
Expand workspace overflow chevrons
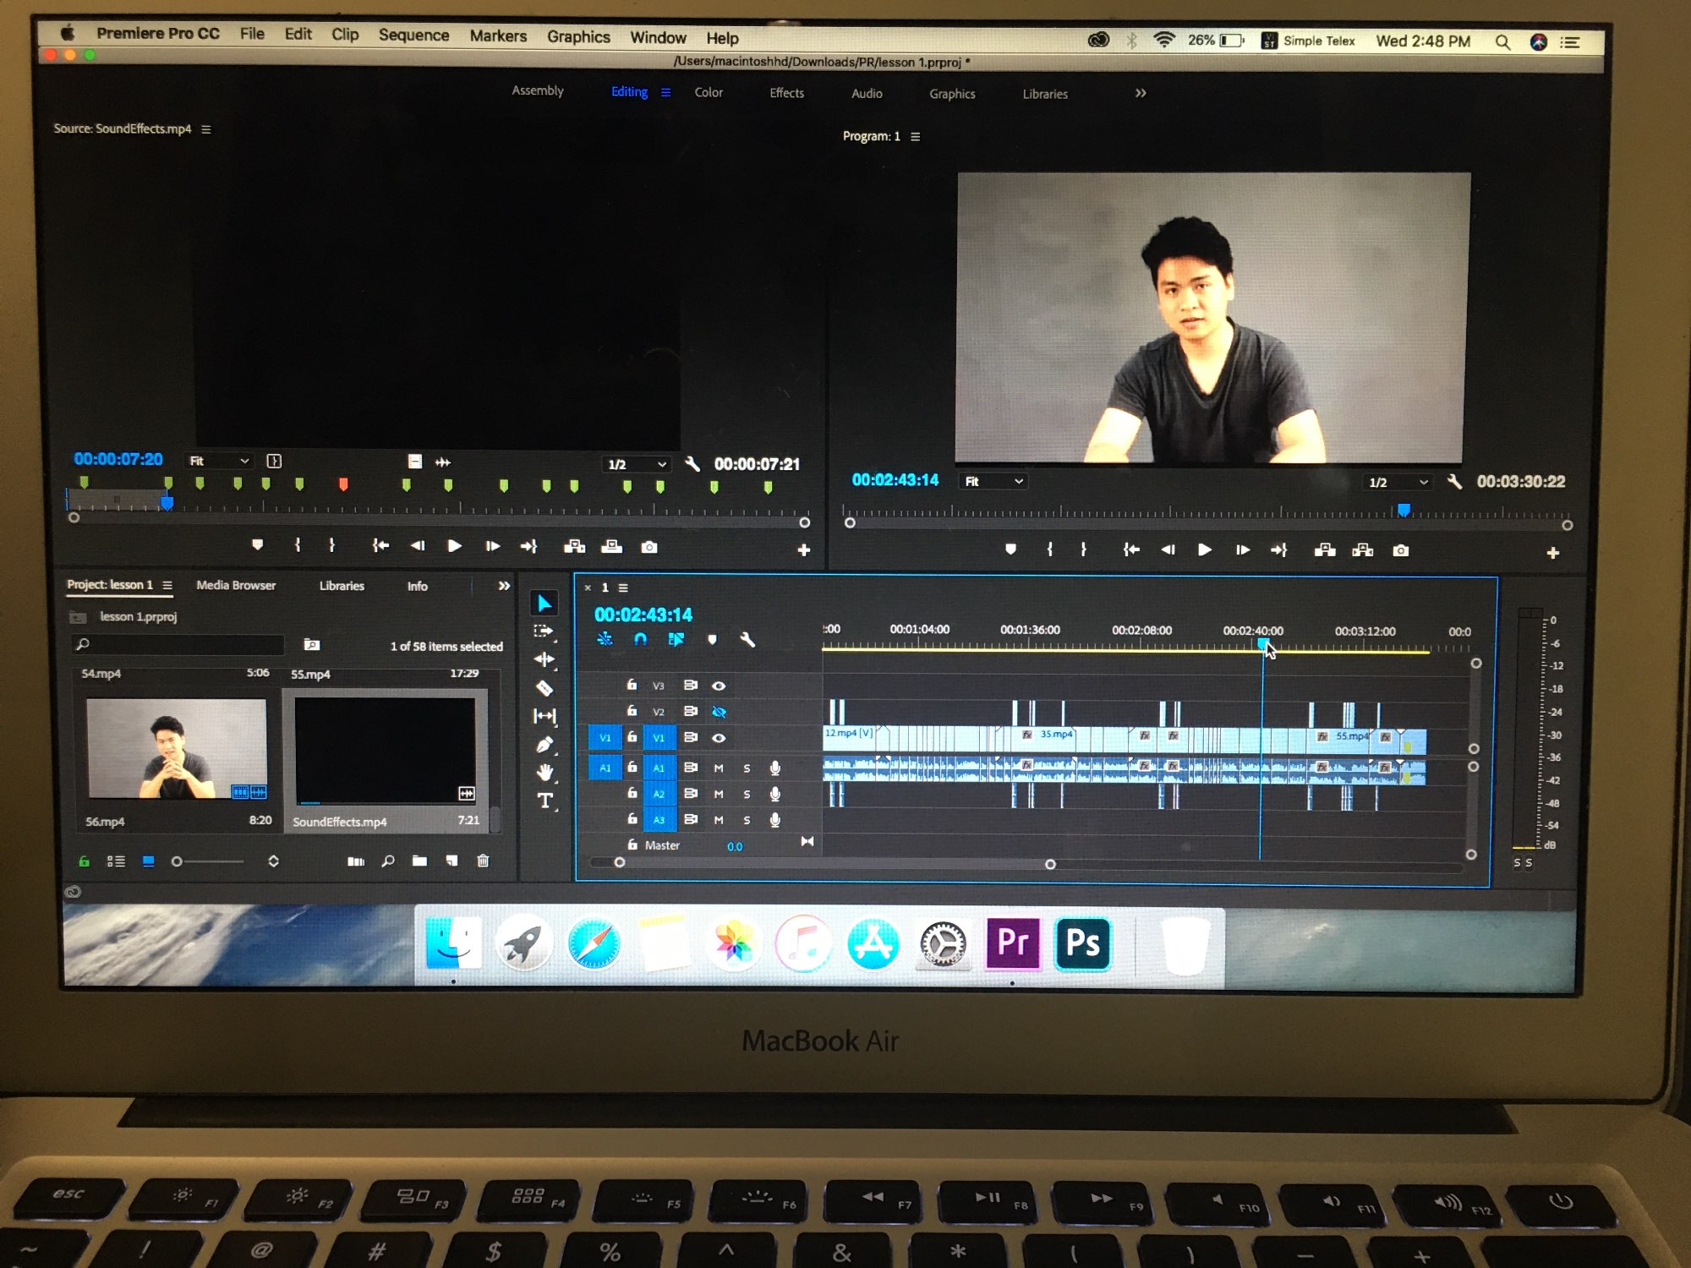tap(1141, 93)
